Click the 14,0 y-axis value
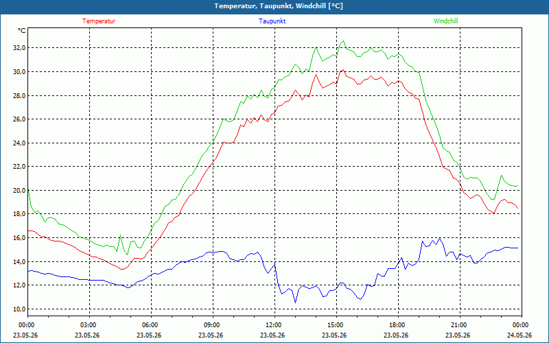Image resolution: width=549 pixels, height=343 pixels. 20,261
